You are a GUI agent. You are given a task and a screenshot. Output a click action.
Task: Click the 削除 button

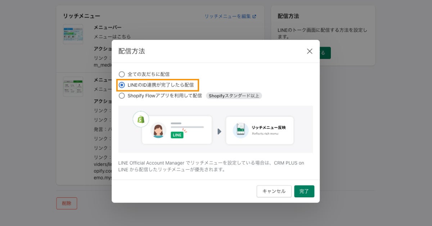[67, 203]
